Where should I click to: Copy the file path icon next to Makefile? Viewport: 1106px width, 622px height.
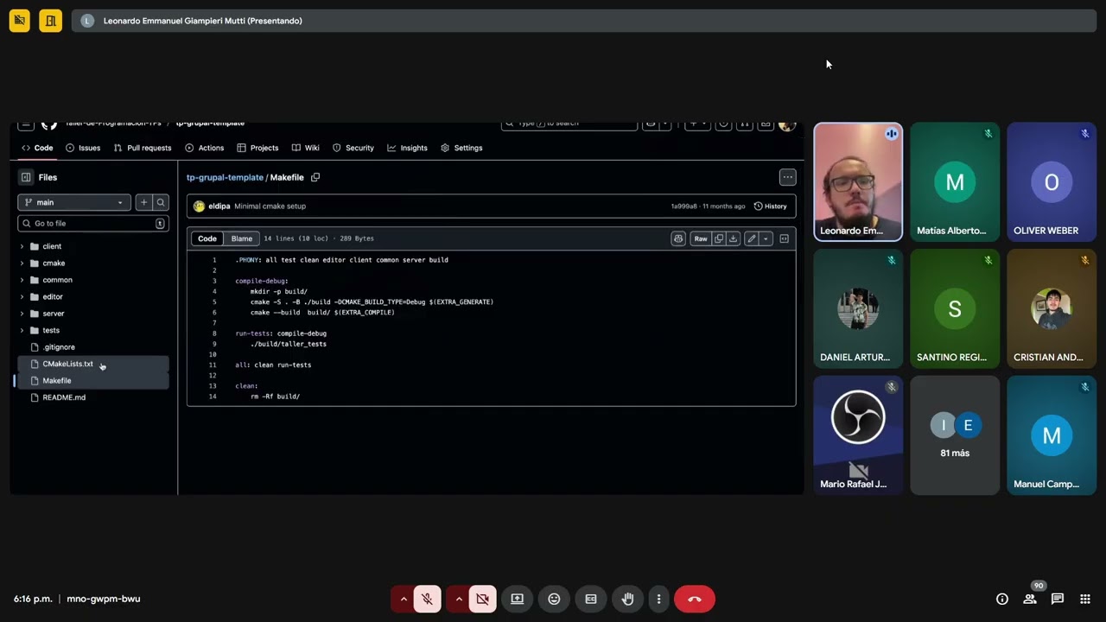tap(315, 177)
